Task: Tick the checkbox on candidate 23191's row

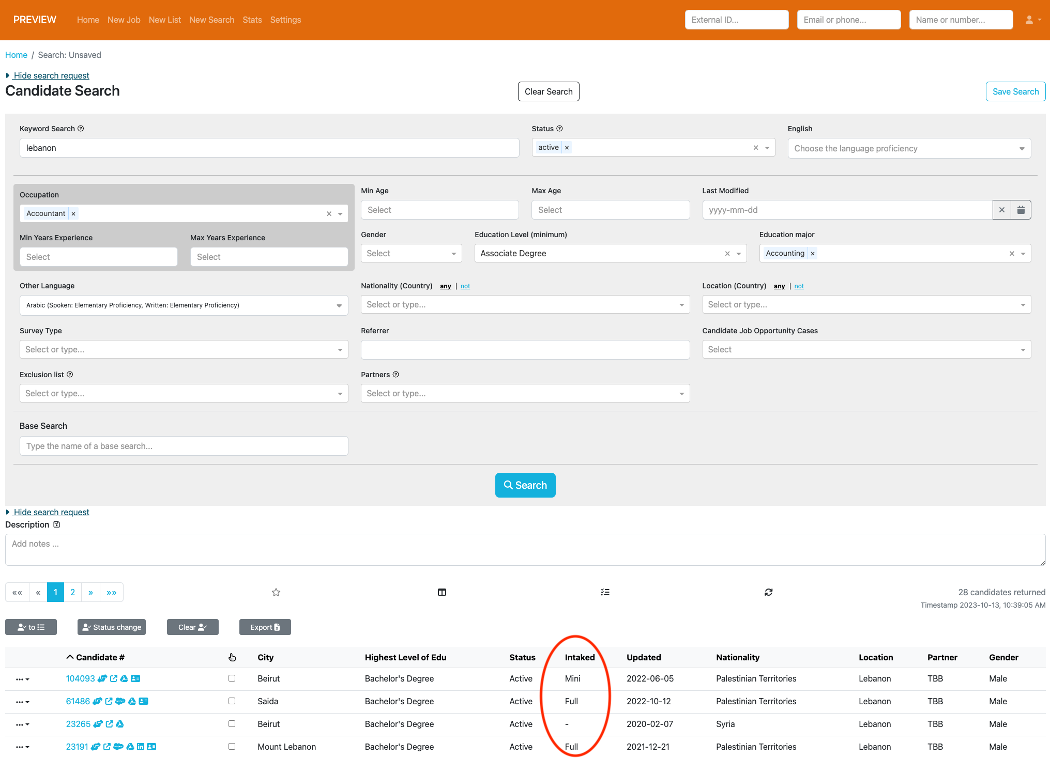Action: point(232,747)
